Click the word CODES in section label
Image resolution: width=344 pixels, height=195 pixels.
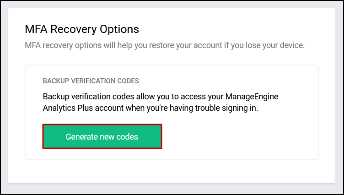(129, 81)
